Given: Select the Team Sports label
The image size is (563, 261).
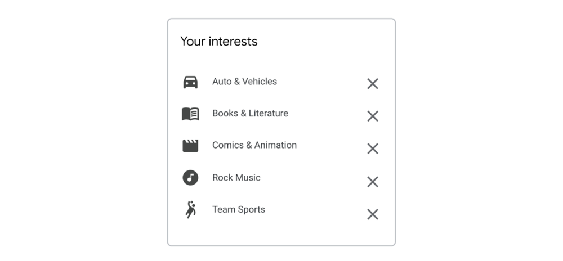Looking at the screenshot, I should (238, 210).
